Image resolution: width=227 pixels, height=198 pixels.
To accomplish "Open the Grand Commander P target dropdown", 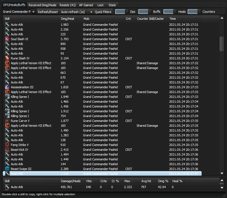I will point(19,12).
